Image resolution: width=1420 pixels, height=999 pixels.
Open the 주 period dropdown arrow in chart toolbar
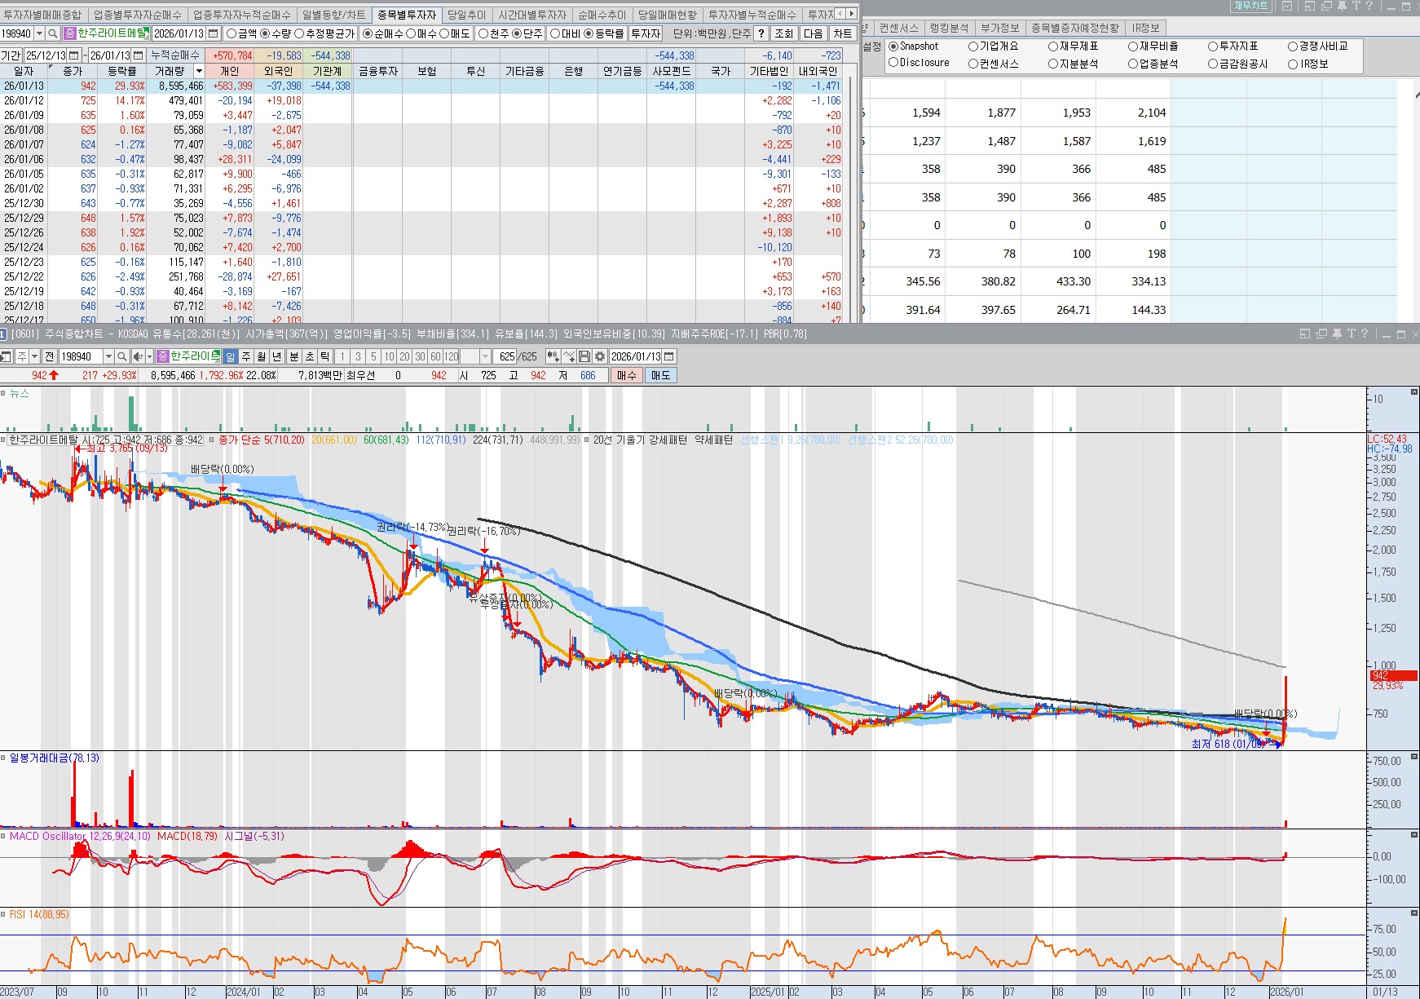34,356
